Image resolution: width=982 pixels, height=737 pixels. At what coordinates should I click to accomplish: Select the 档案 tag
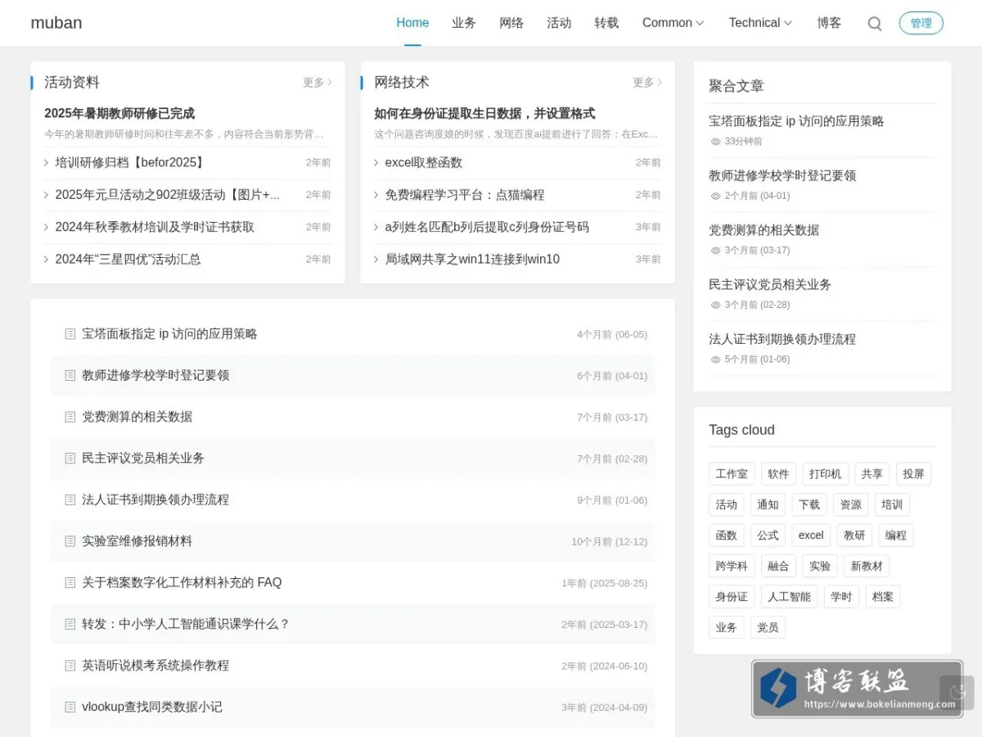[x=883, y=597]
